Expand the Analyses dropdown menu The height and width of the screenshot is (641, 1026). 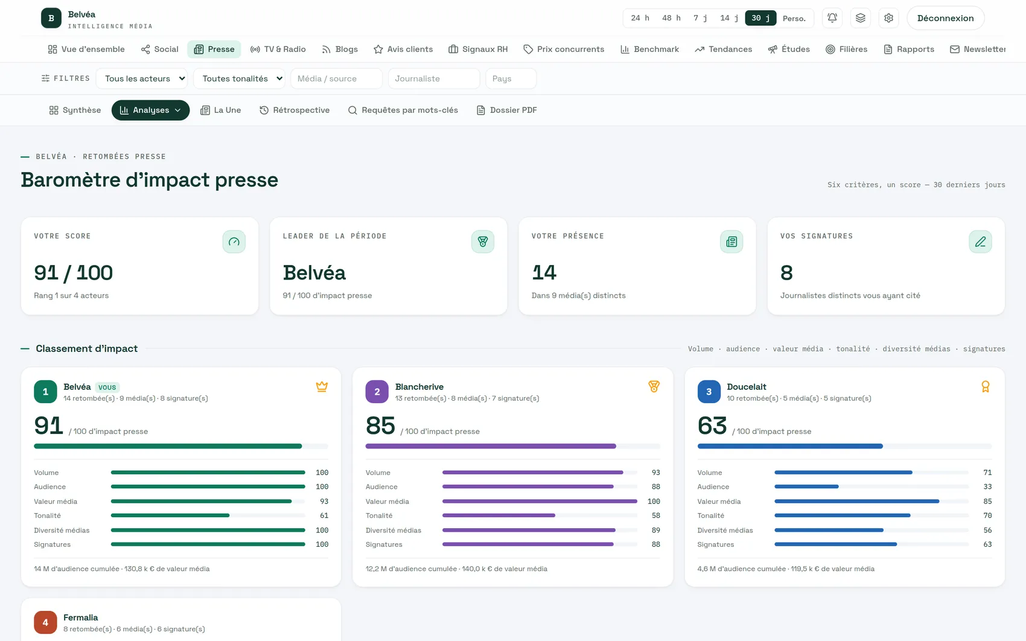(150, 110)
